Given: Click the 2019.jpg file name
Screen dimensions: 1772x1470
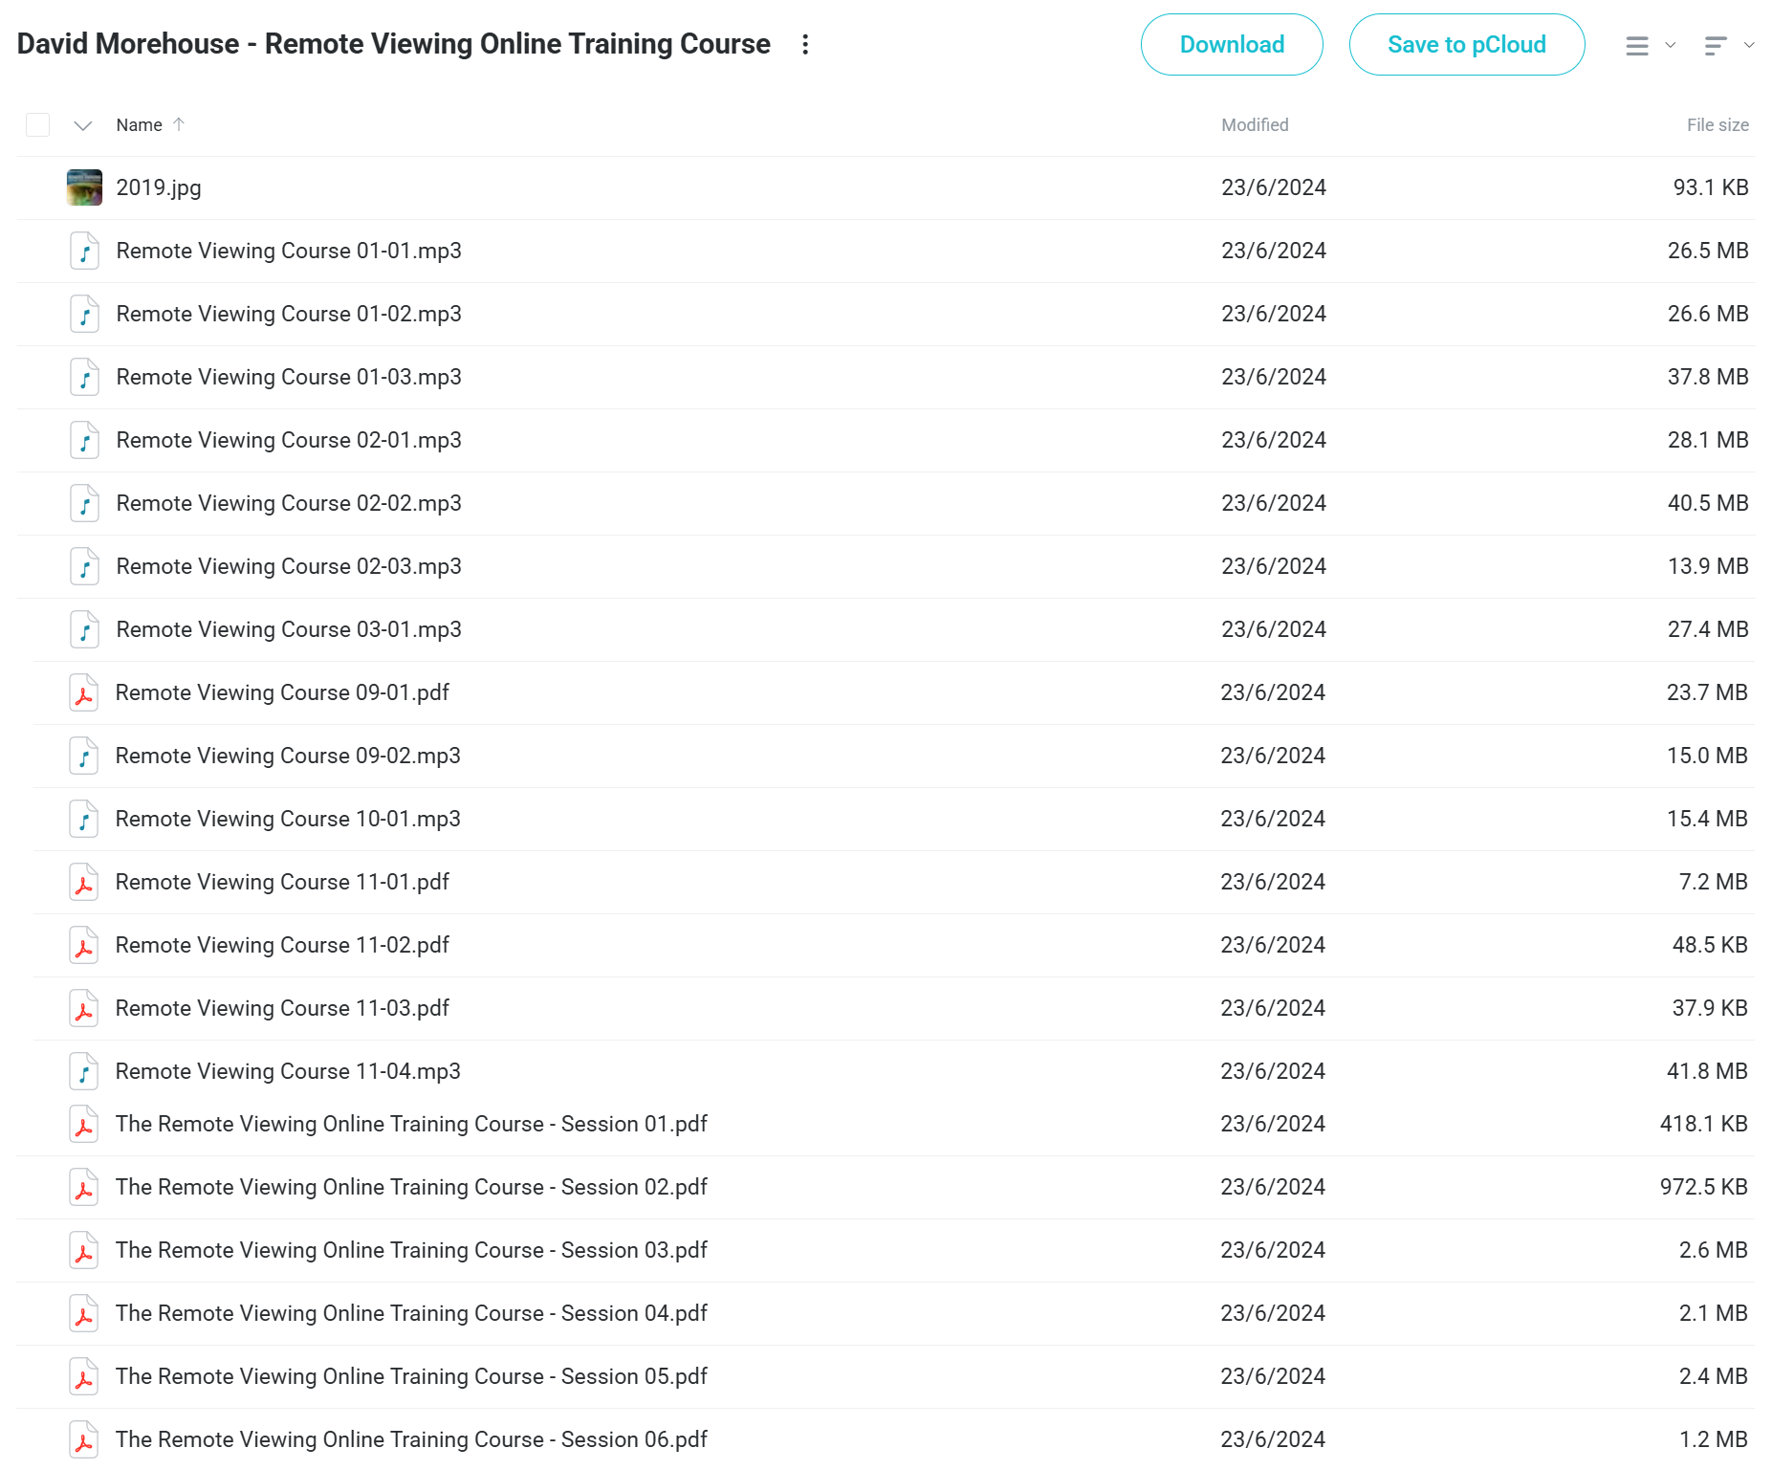Looking at the screenshot, I should pyautogui.click(x=159, y=187).
